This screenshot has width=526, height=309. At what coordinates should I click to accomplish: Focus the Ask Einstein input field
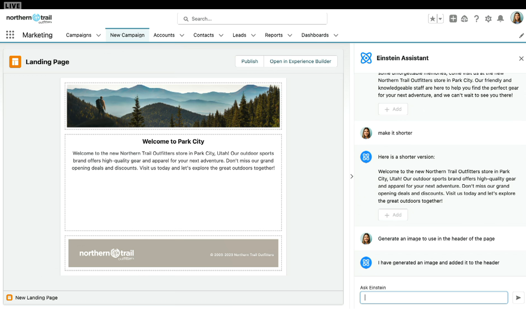click(x=434, y=298)
